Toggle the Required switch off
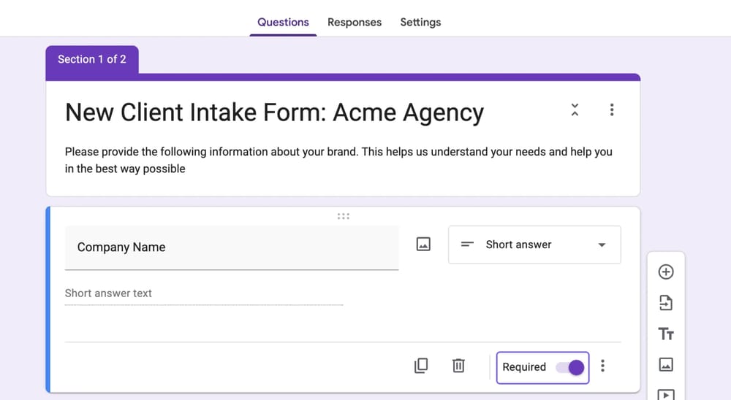Screen dimensions: 731x400 click(x=570, y=367)
